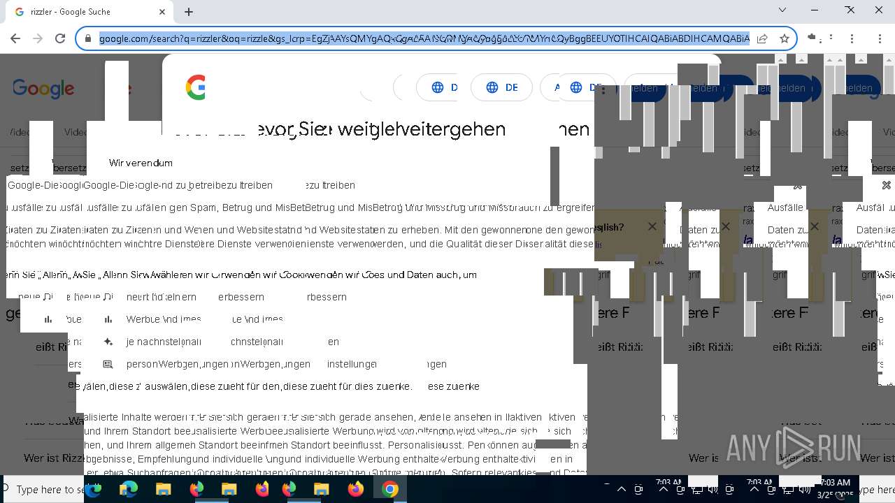The height and width of the screenshot is (503, 895).
Task: Click the colored G logo in the consent dialog
Action: pos(195,87)
